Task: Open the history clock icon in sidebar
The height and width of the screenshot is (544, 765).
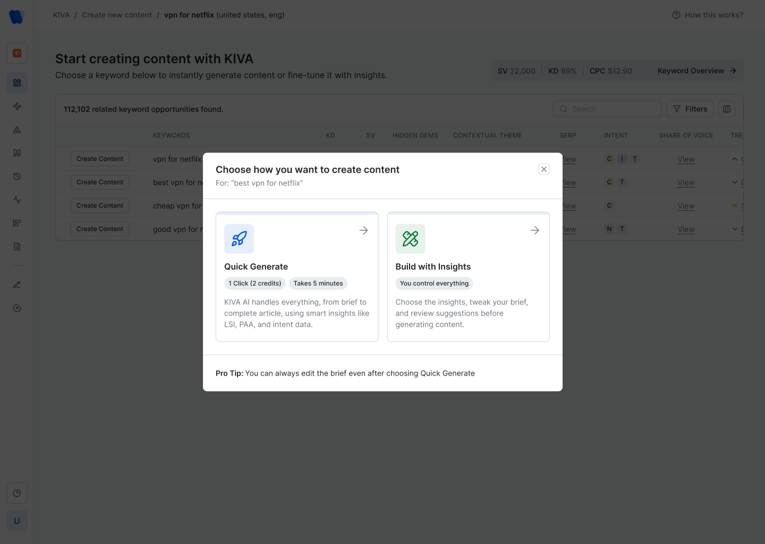Action: click(x=17, y=176)
